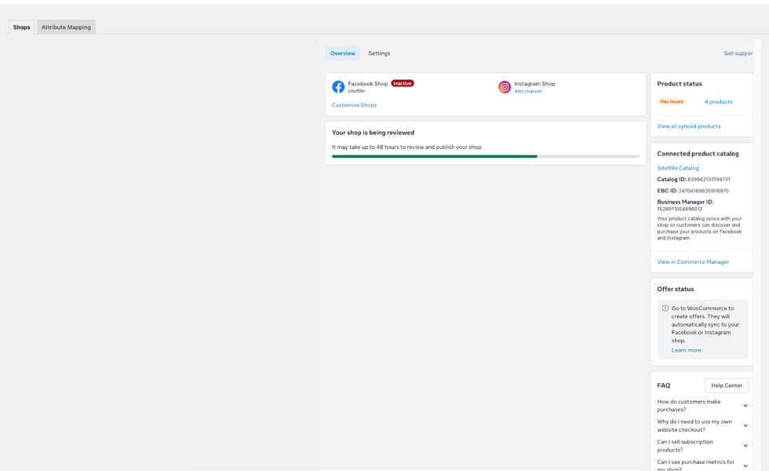Expand 'Can I sell subscription products?' question
The width and height of the screenshot is (769, 471).
click(x=702, y=446)
